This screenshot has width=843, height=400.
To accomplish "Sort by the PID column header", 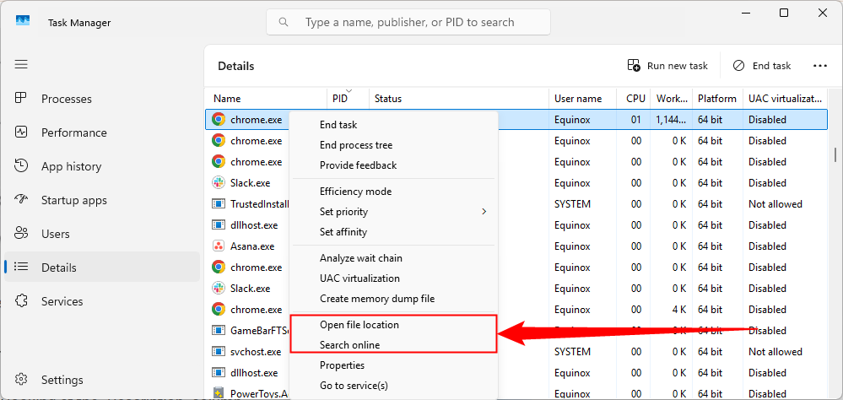I will pos(340,99).
